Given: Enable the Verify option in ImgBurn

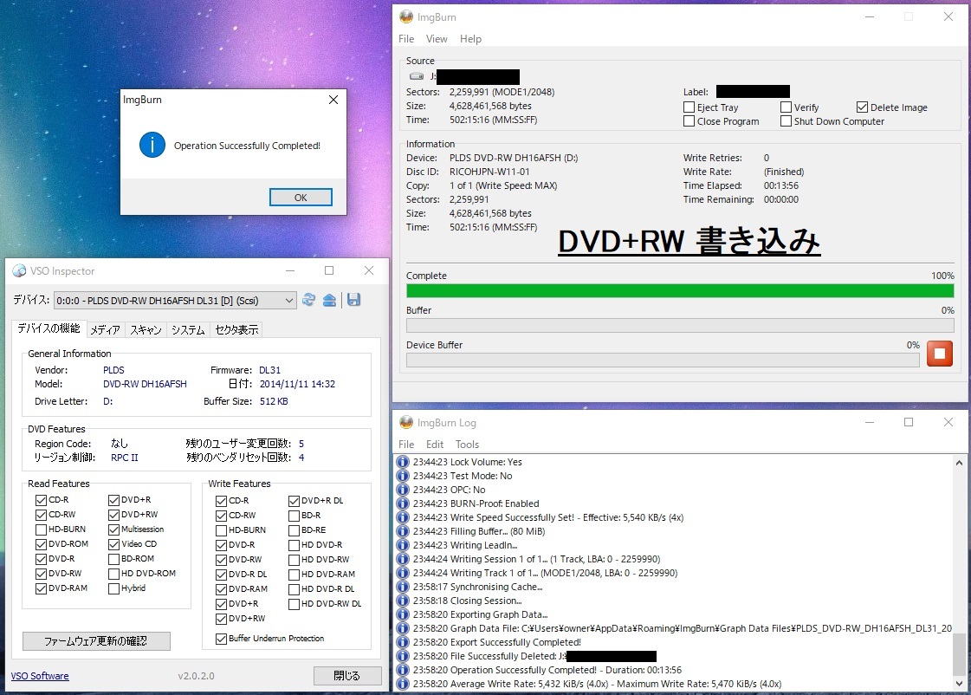Looking at the screenshot, I should click(784, 107).
